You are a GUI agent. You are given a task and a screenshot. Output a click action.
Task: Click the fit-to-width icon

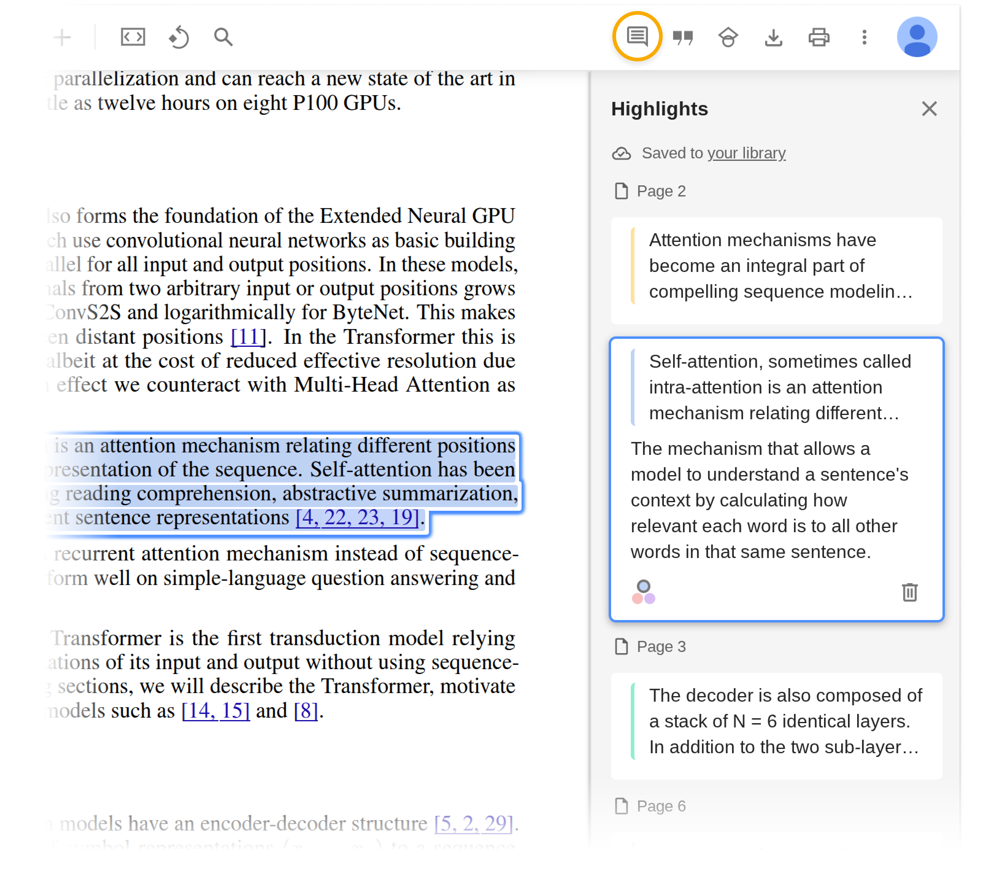133,37
